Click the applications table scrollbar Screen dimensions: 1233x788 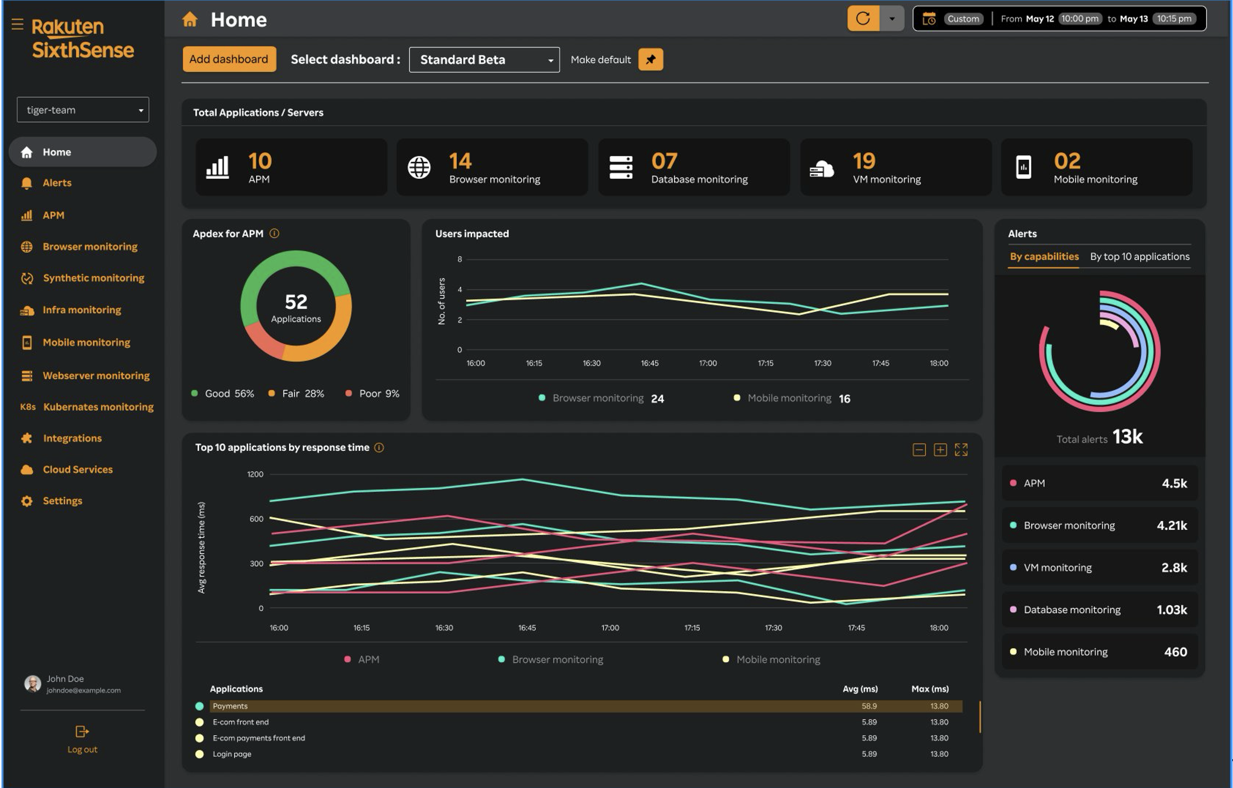(980, 717)
